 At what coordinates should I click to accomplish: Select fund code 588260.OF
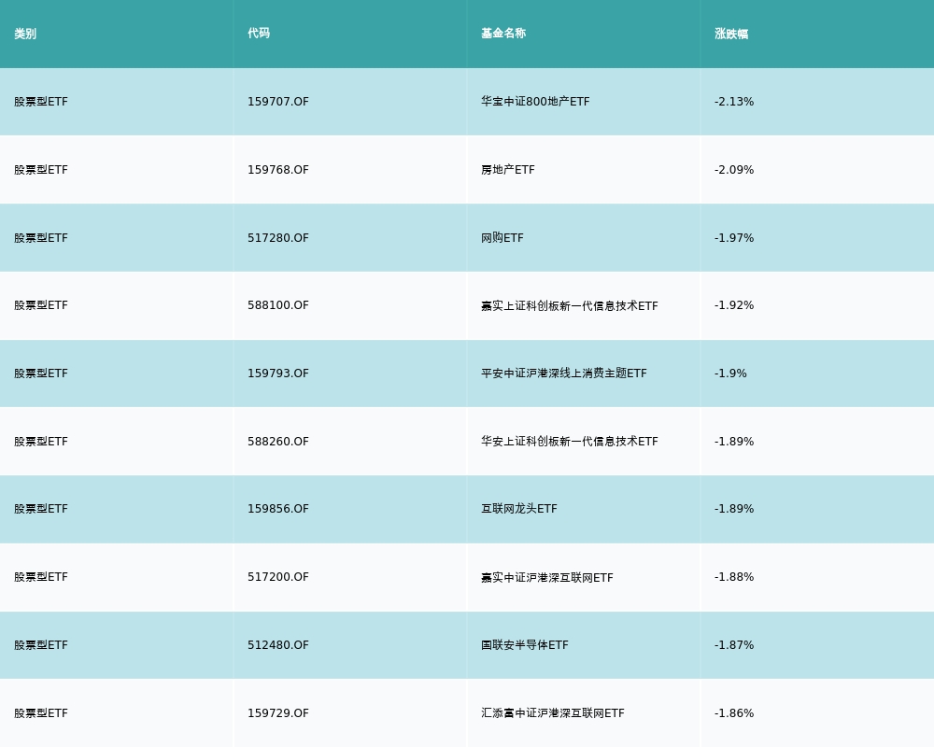278,442
